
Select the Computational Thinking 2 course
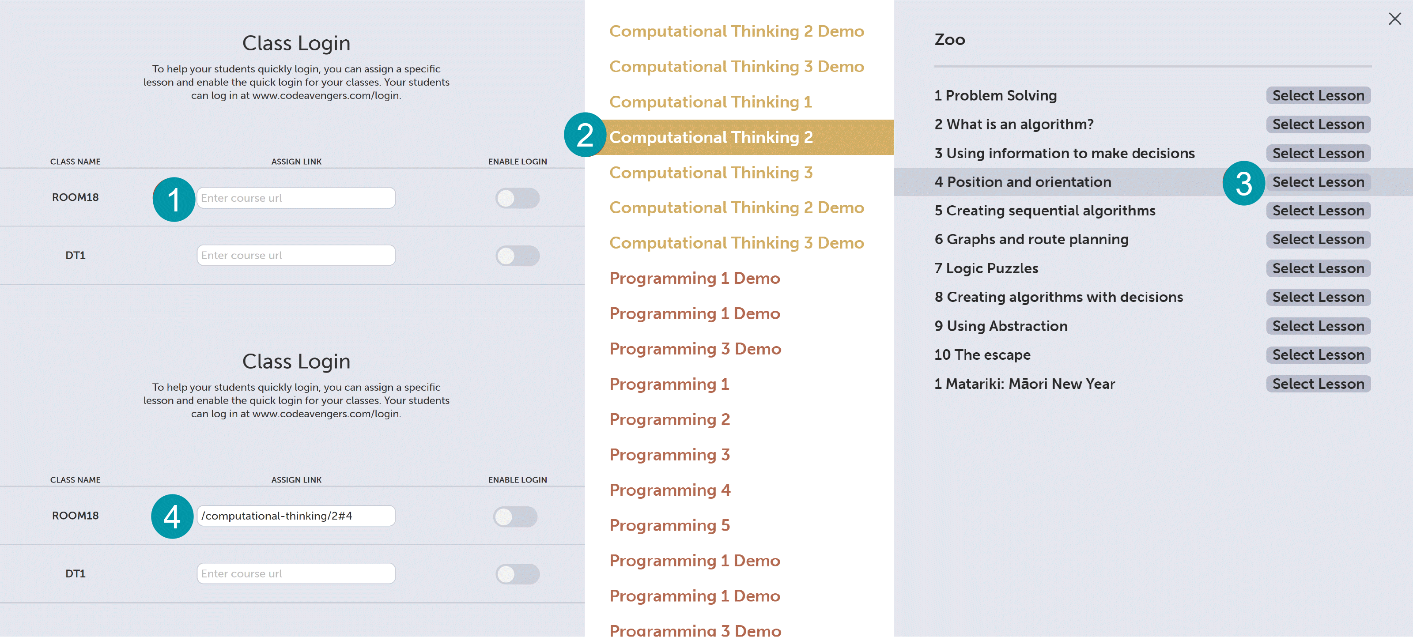pos(710,137)
